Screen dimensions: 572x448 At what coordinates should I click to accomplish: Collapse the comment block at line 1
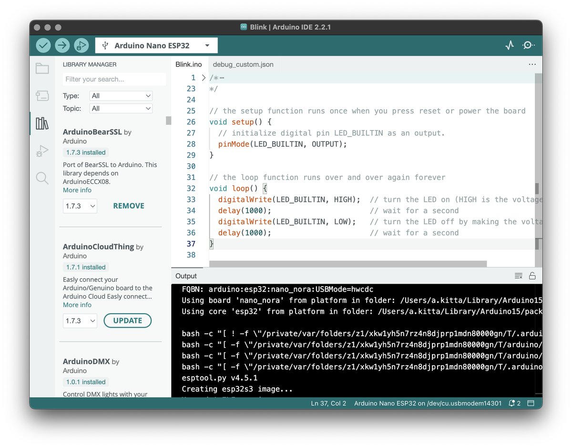203,77
